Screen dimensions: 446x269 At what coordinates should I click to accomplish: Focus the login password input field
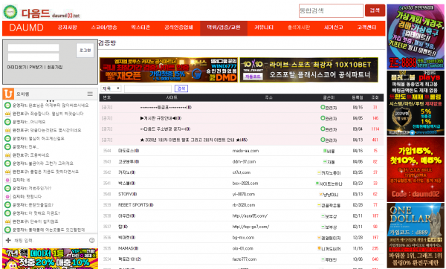coord(33,57)
